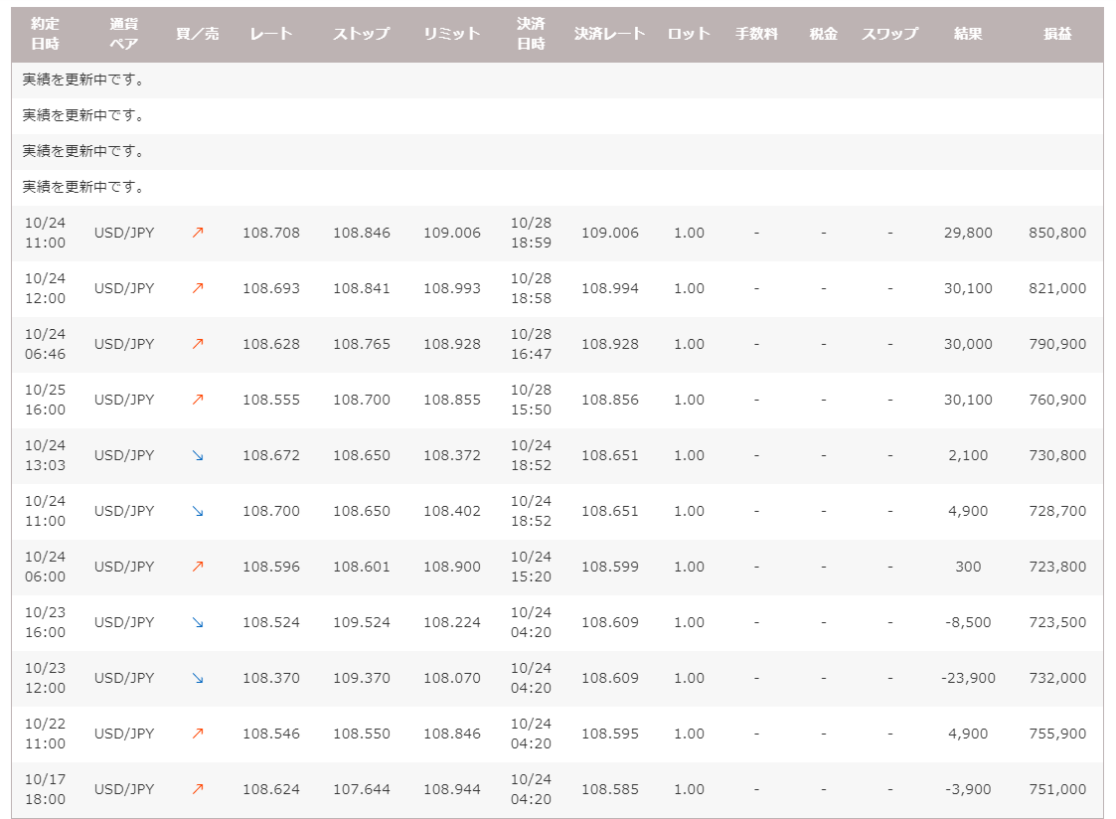Click the stop value 109.370
The image size is (1116, 819).
(362, 678)
